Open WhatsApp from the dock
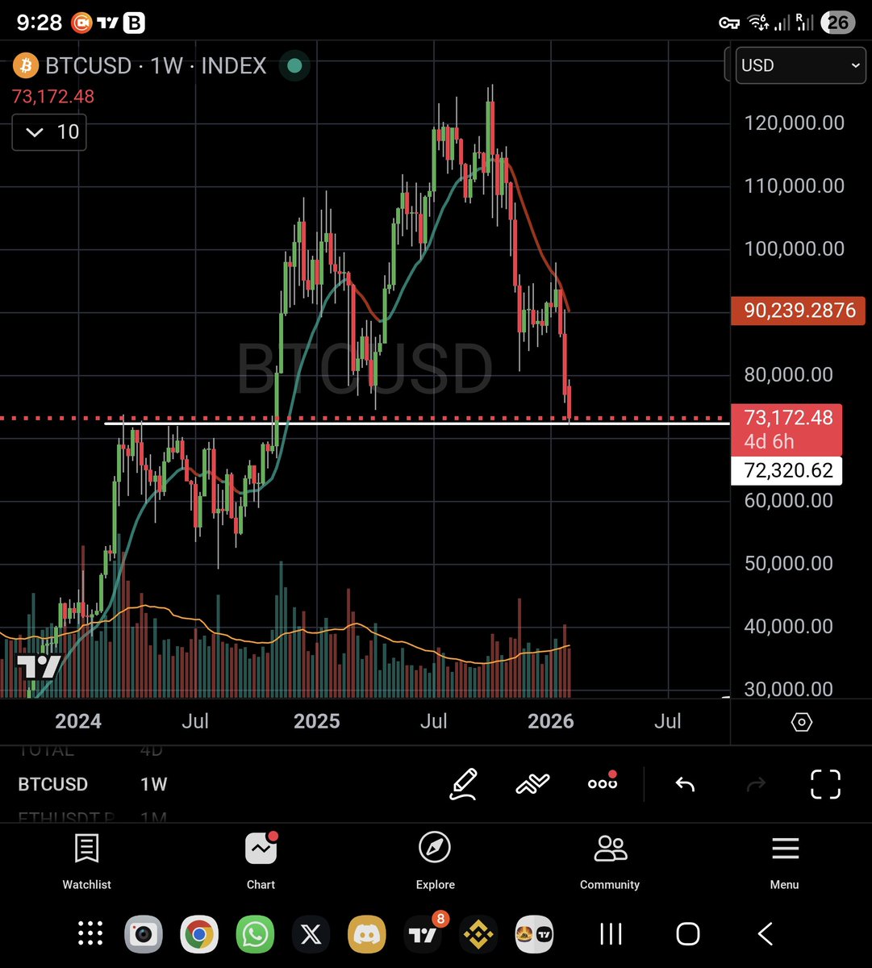The width and height of the screenshot is (872, 968). [x=255, y=934]
